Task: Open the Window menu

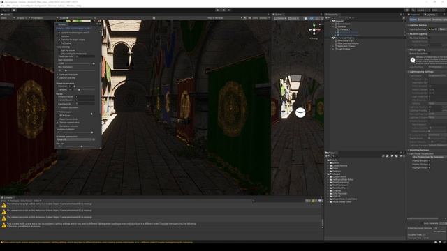Action: point(71,6)
